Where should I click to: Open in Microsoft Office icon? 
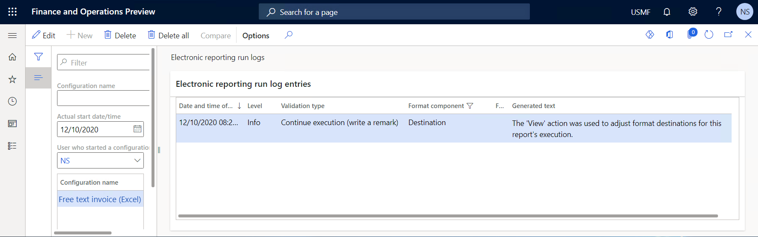tap(669, 35)
